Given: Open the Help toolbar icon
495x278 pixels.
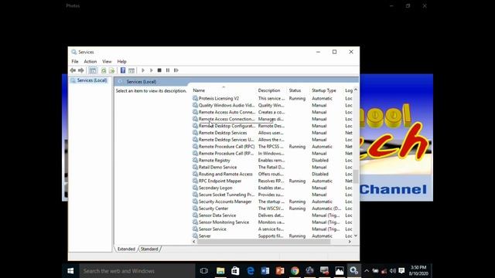Looking at the screenshot, I should (123, 70).
